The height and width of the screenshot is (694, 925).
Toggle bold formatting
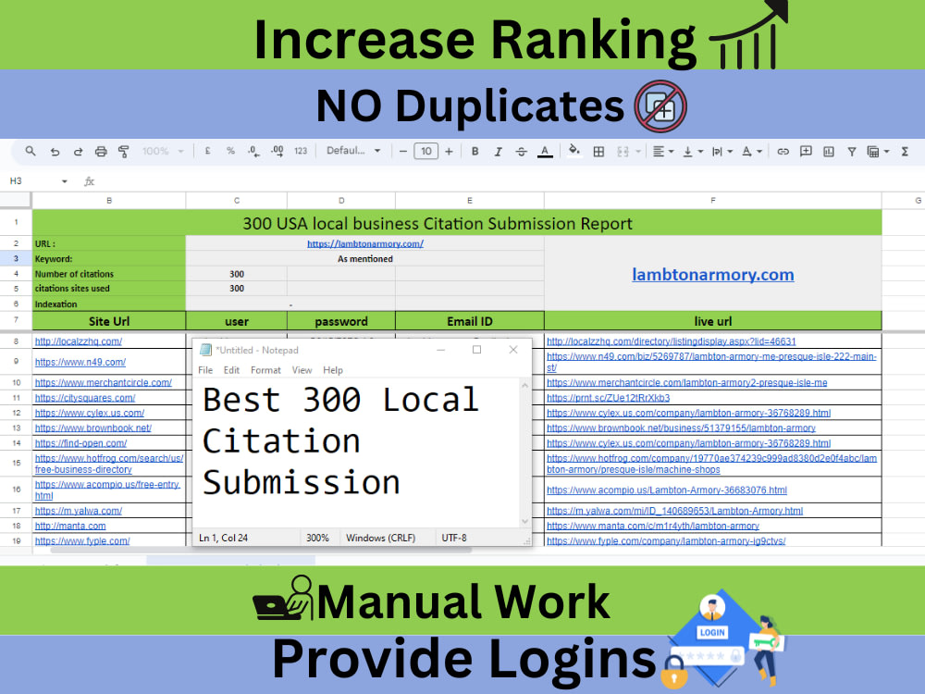[475, 152]
